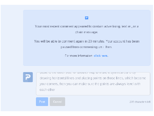
Task: Discard the comment using the Cancel button
Action: coord(57,101)
